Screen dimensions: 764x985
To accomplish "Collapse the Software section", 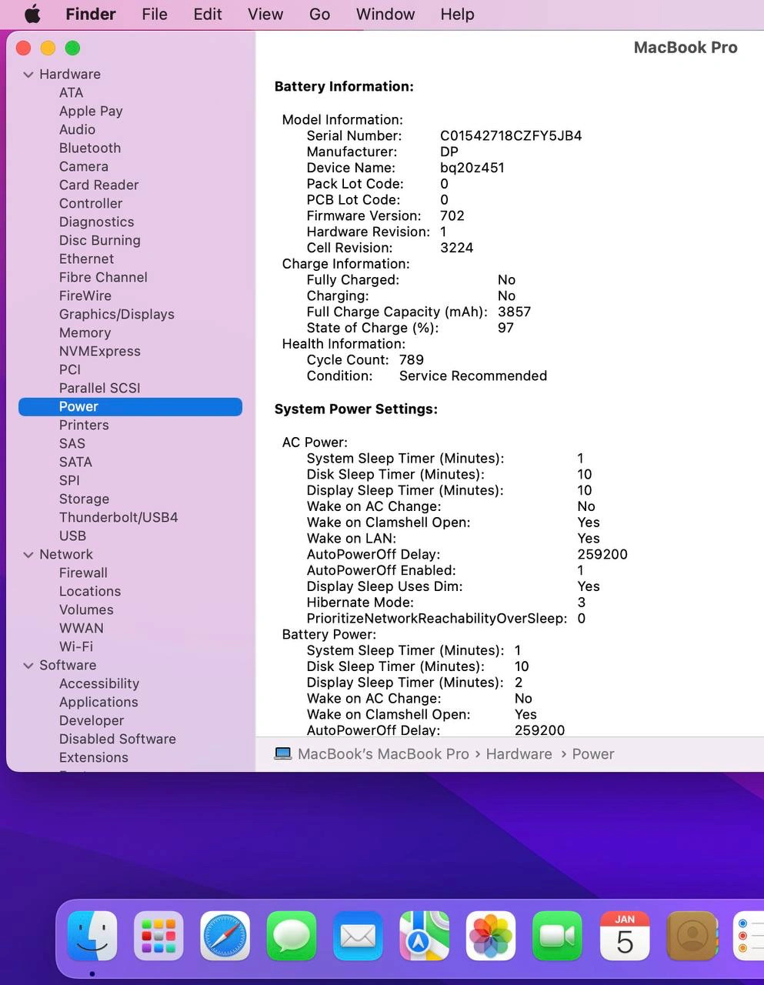I will (28, 666).
